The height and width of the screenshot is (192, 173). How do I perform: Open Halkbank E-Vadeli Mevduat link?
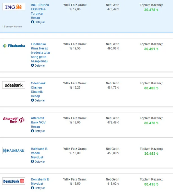[x=39, y=153]
